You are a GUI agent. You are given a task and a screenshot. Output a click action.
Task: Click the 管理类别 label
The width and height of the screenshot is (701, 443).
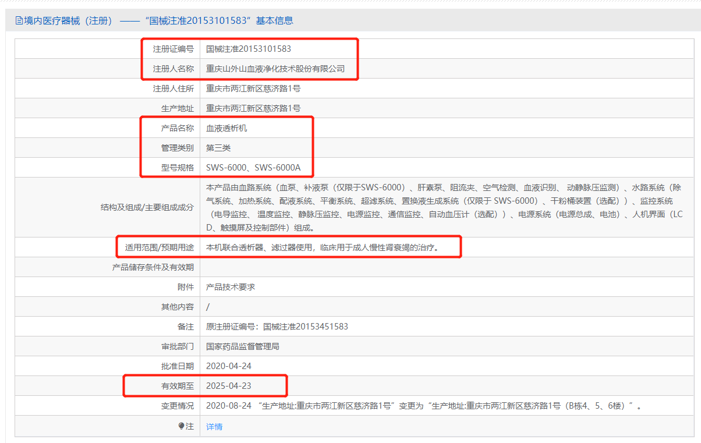[x=178, y=148]
